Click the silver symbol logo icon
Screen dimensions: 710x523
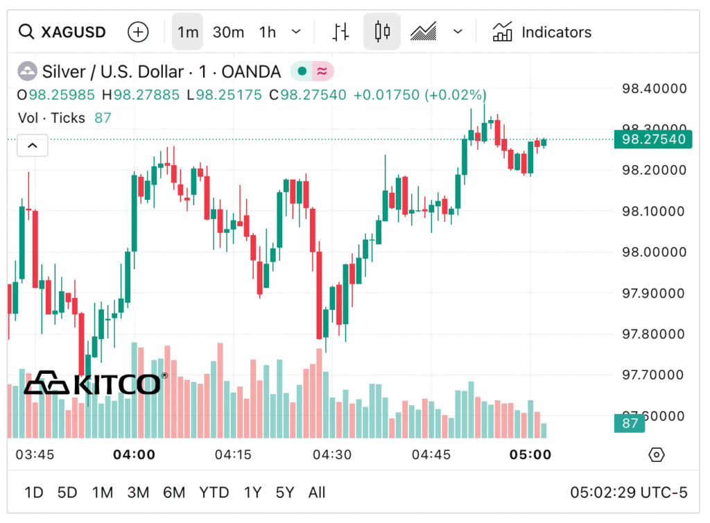tap(28, 71)
